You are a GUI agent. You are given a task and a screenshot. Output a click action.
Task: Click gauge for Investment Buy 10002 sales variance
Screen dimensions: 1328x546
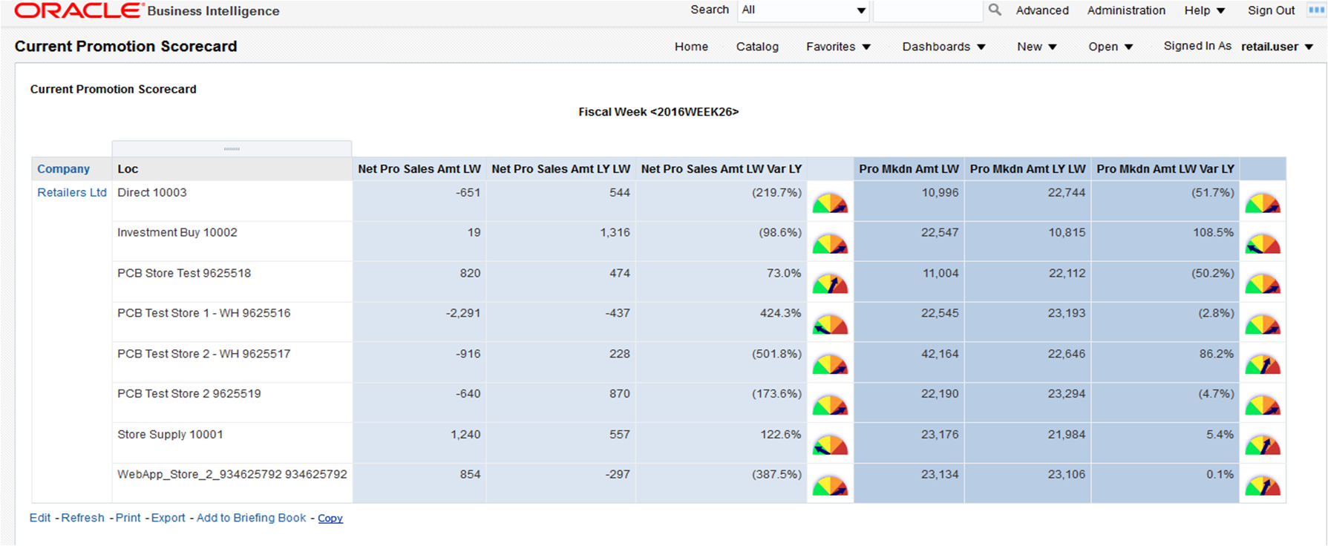pos(830,243)
